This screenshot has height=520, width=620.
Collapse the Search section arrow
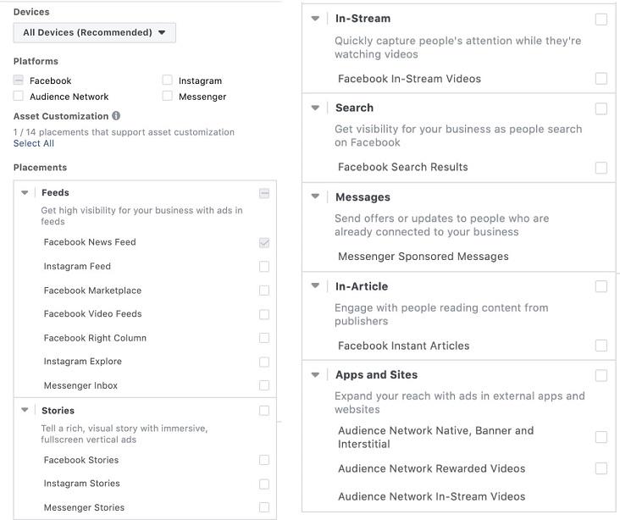316,108
